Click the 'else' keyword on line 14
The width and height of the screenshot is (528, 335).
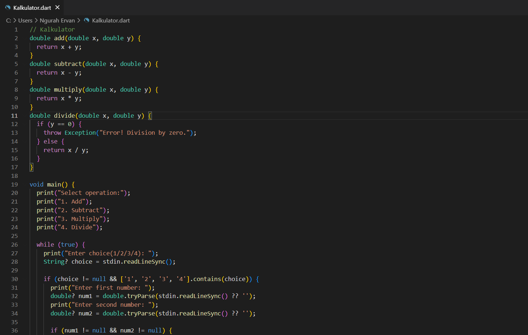50,141
